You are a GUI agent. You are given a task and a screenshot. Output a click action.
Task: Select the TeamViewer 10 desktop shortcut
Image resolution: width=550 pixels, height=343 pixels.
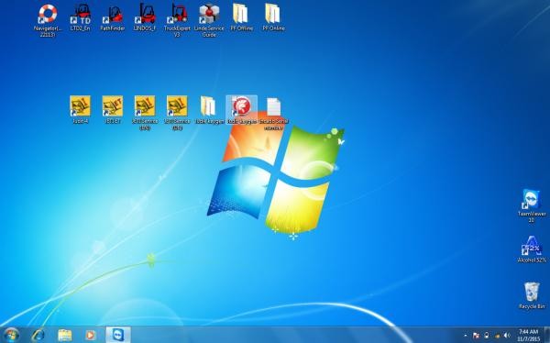coord(532,205)
